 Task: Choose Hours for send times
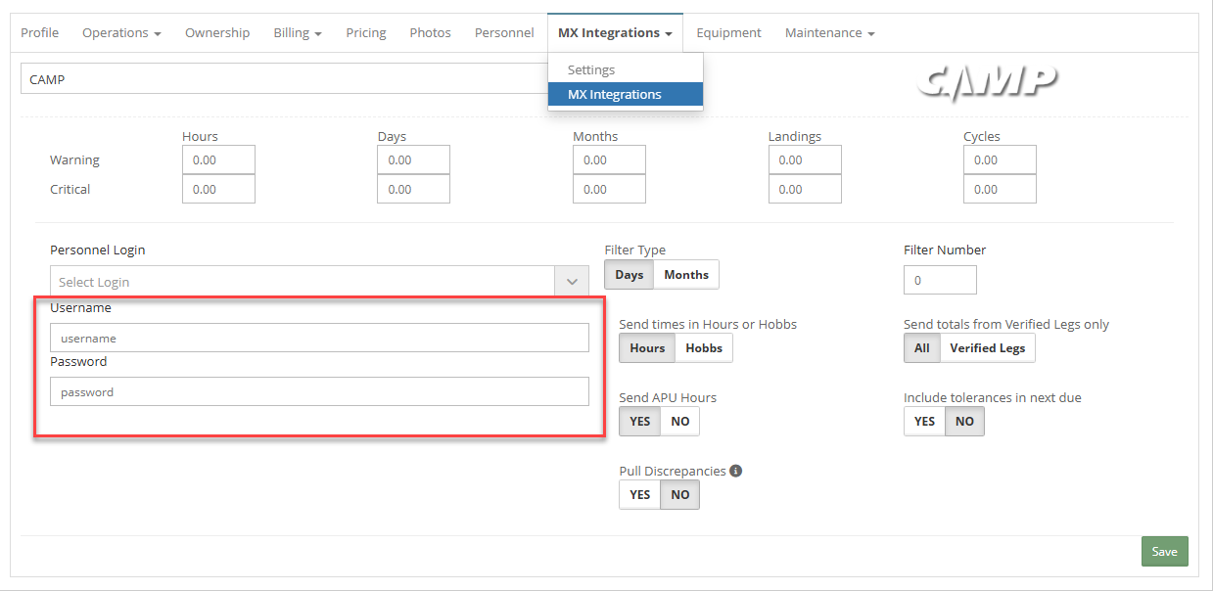pos(647,348)
